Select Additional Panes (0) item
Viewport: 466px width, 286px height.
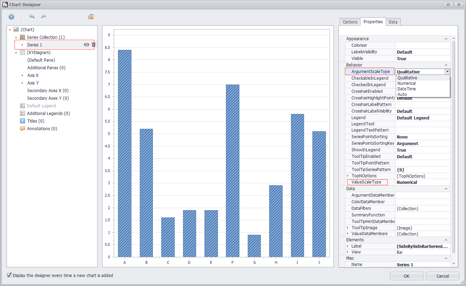46,68
